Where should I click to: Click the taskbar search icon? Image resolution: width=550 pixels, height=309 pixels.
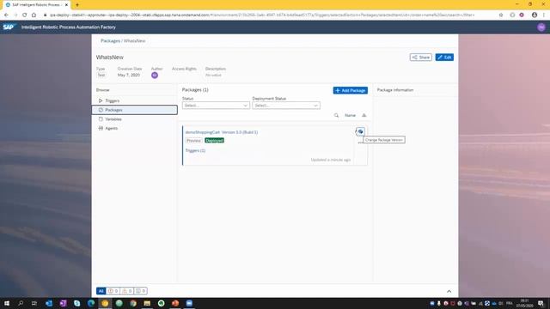point(21,303)
